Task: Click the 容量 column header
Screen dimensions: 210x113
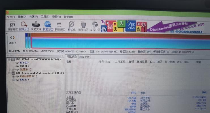Action: click(x=199, y=62)
